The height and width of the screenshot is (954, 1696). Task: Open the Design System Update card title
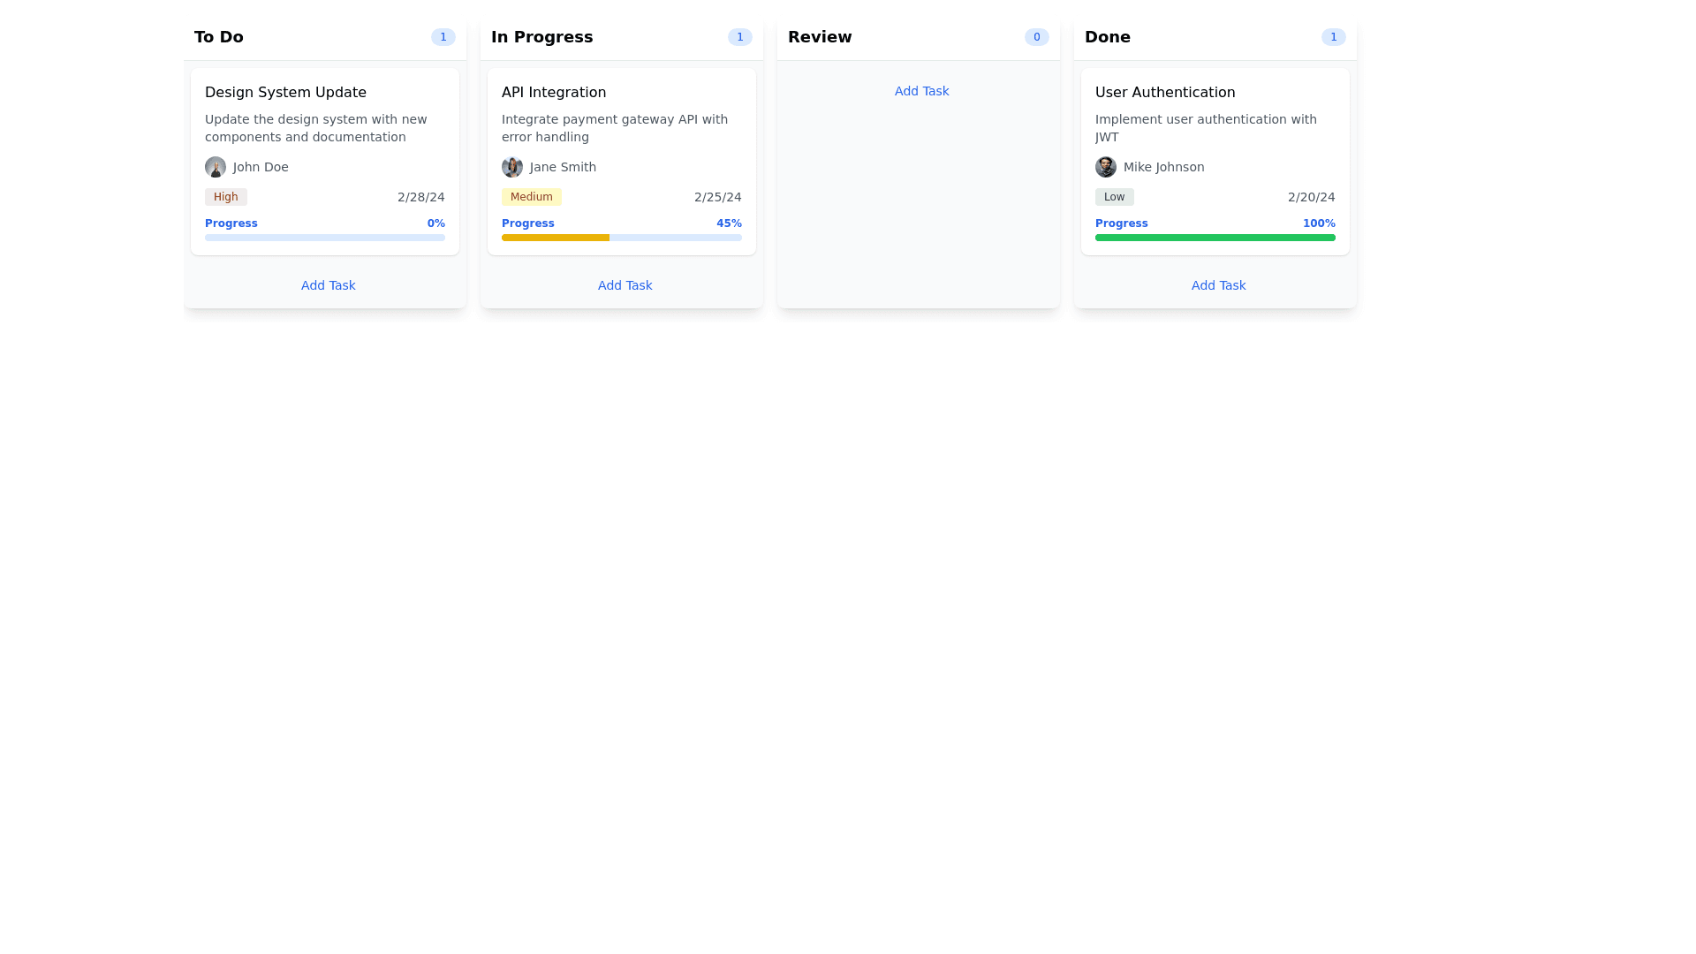285,93
